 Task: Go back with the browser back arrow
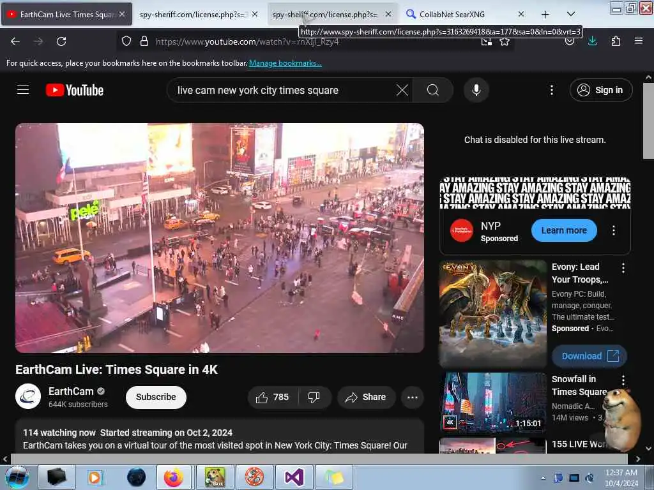(x=15, y=41)
